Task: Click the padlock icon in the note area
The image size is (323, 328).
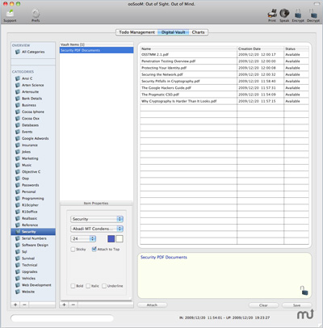Action: (304, 290)
